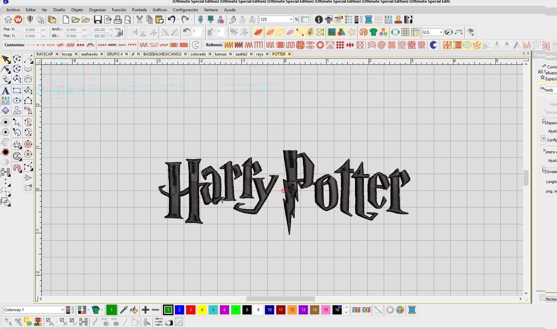Show the hoop icon in view toolbar
This screenshot has width=557, height=329.
[x=395, y=32]
